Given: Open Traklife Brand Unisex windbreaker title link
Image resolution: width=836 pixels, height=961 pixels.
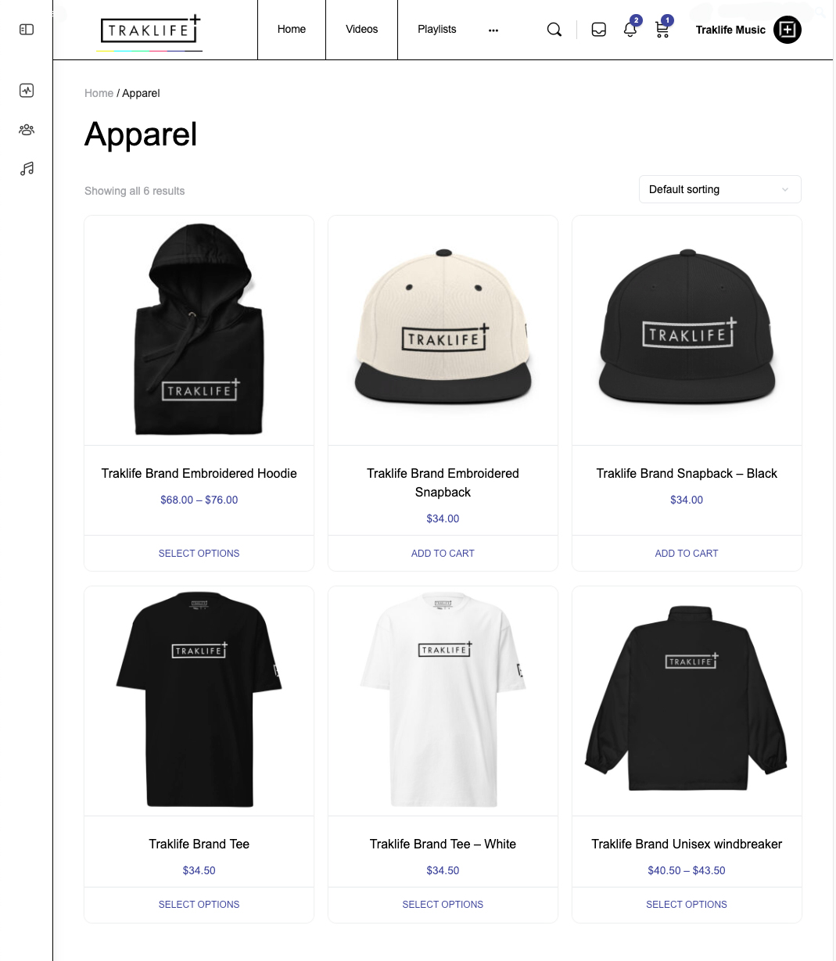Looking at the screenshot, I should 687,844.
